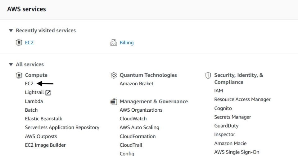Select CloudWatch under Management & Governance

click(133, 118)
